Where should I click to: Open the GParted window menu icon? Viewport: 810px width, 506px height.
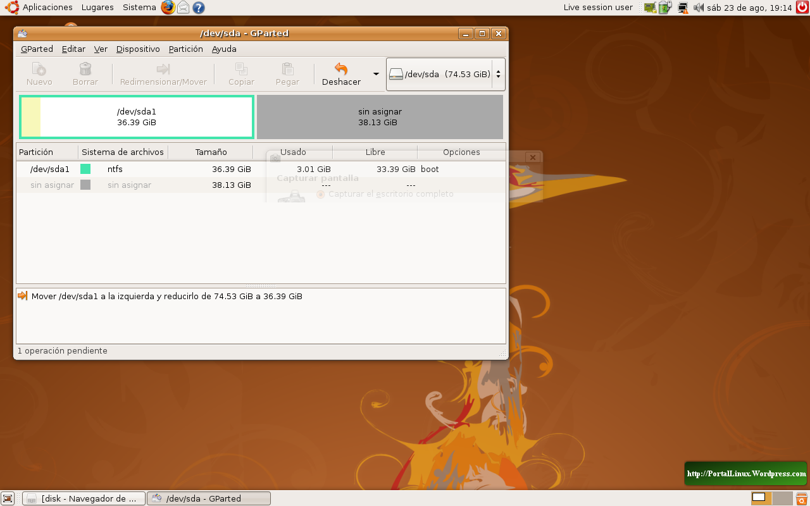point(23,34)
